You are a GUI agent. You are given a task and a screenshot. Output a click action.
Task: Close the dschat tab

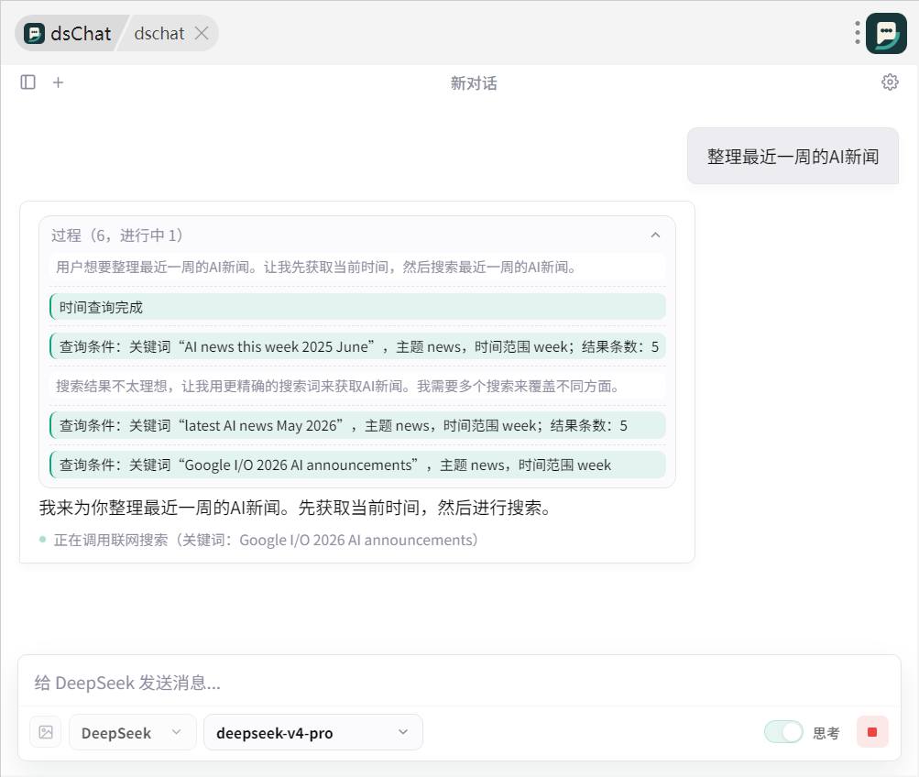click(x=202, y=33)
